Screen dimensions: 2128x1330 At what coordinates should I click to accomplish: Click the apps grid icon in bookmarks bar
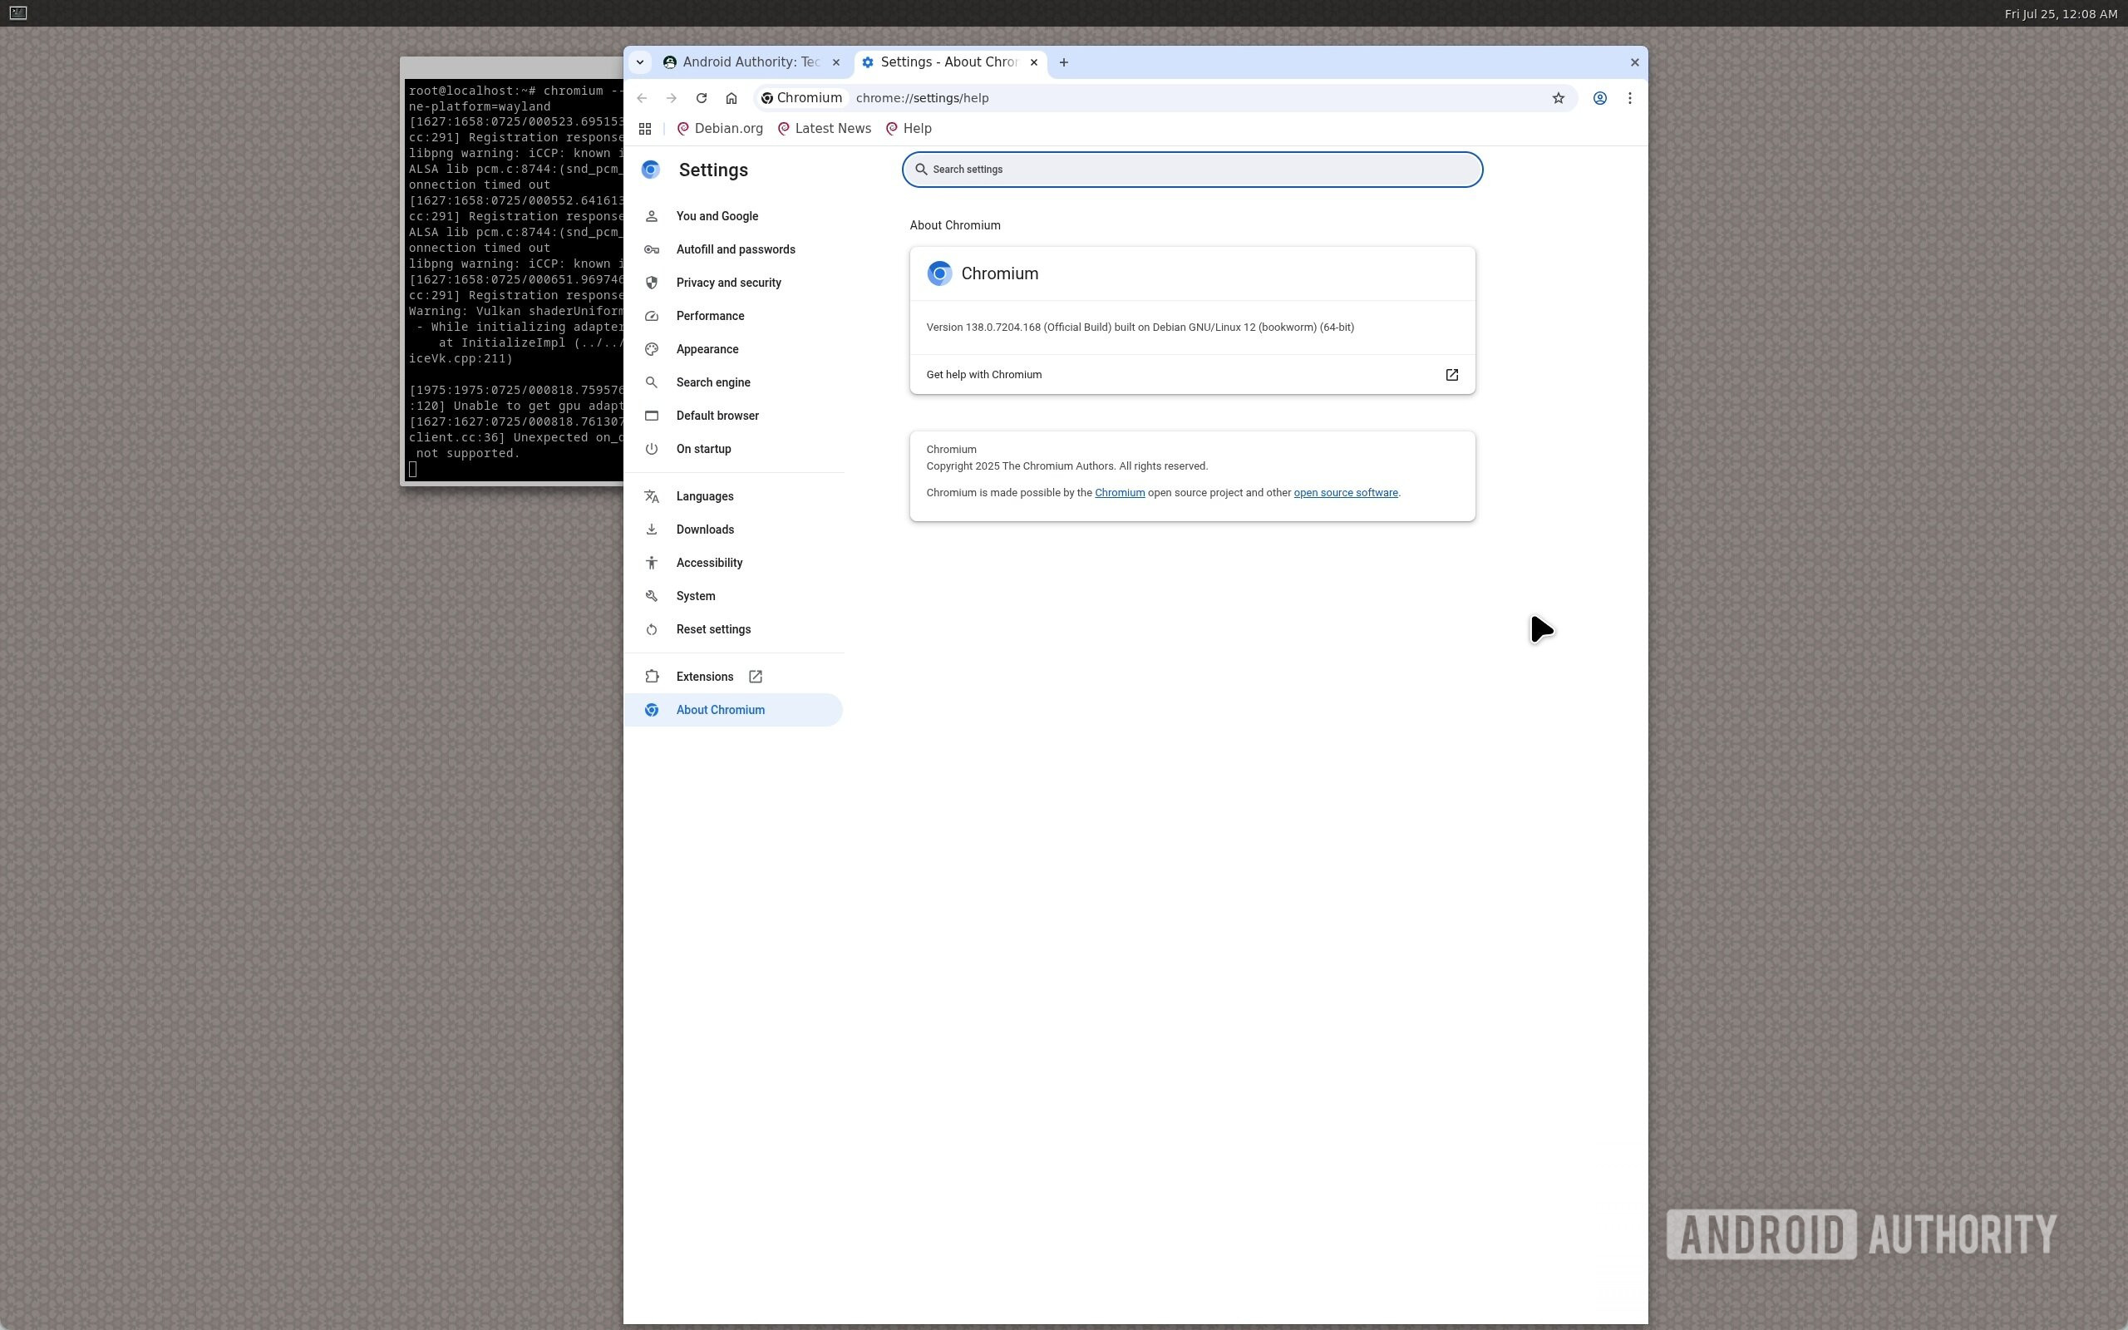(644, 130)
